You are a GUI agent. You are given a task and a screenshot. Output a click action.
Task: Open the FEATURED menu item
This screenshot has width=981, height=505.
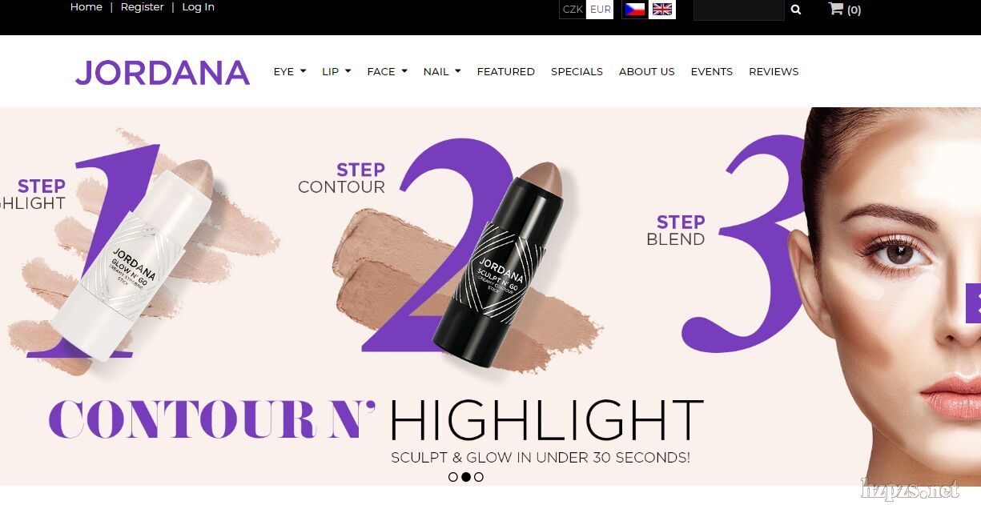tap(506, 71)
